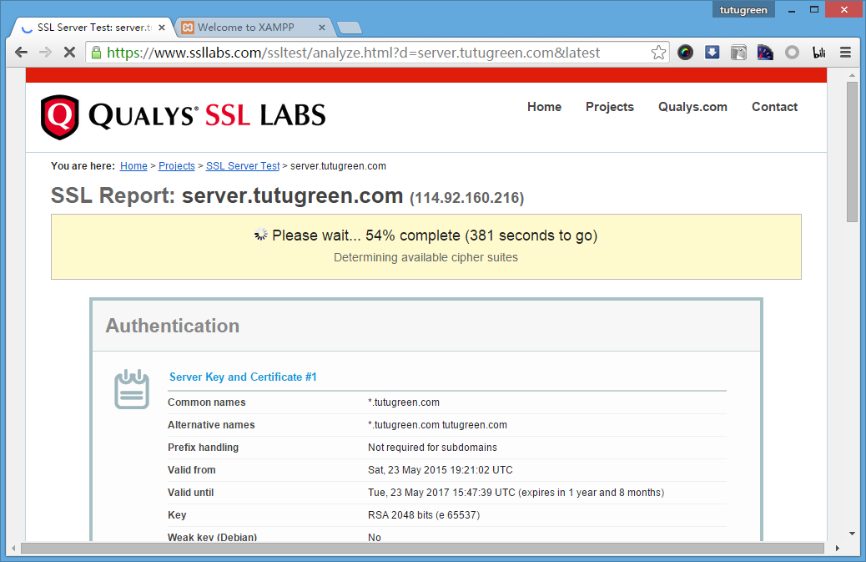
Task: Maximize the Chrome window
Action: pyautogui.click(x=814, y=10)
